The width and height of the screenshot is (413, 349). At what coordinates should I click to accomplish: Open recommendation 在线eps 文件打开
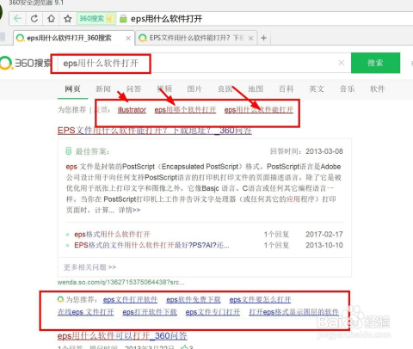(x=86, y=312)
